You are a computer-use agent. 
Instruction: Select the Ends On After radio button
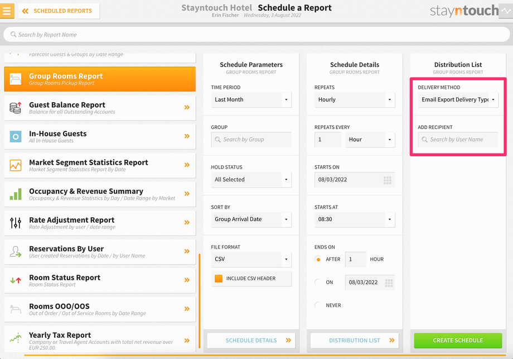(x=318, y=260)
